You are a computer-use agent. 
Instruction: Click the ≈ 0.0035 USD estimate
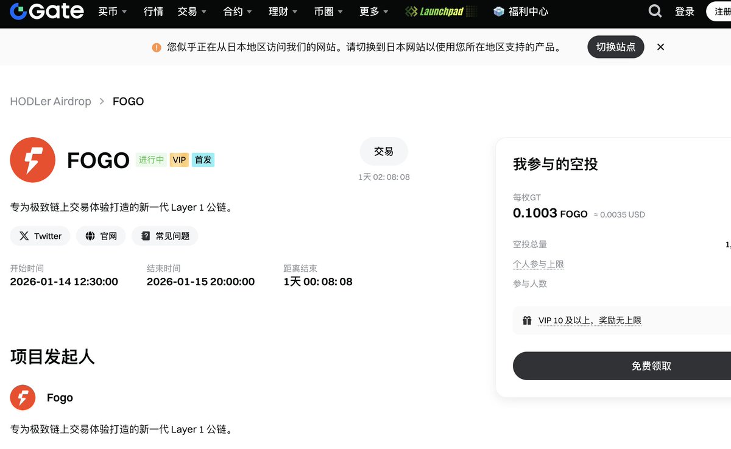pyautogui.click(x=620, y=214)
